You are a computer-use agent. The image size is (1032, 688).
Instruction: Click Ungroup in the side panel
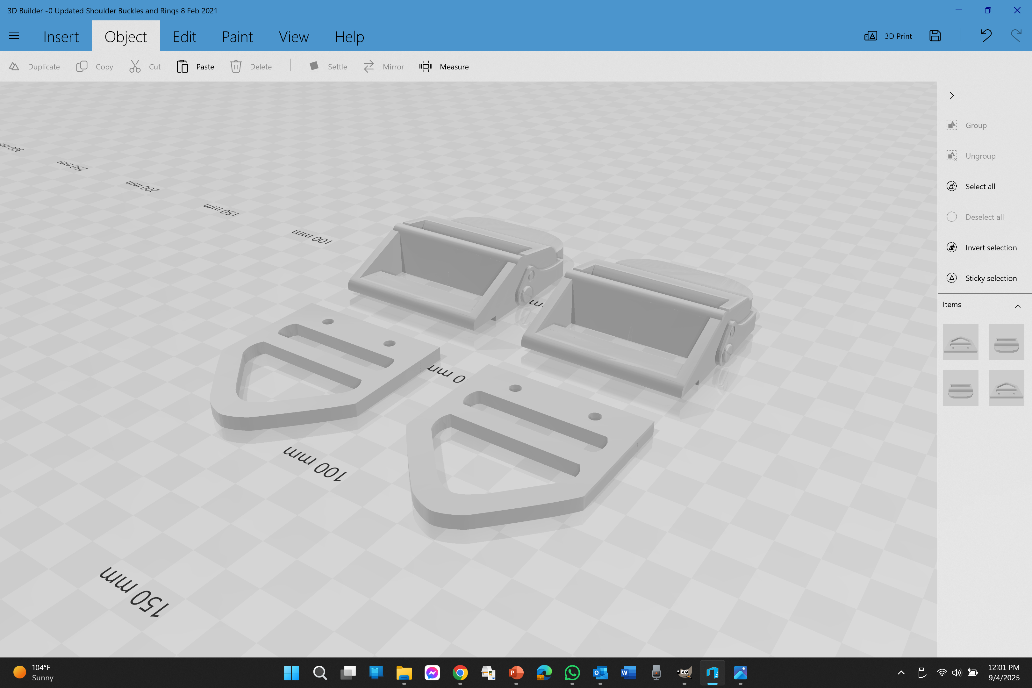pyautogui.click(x=971, y=156)
